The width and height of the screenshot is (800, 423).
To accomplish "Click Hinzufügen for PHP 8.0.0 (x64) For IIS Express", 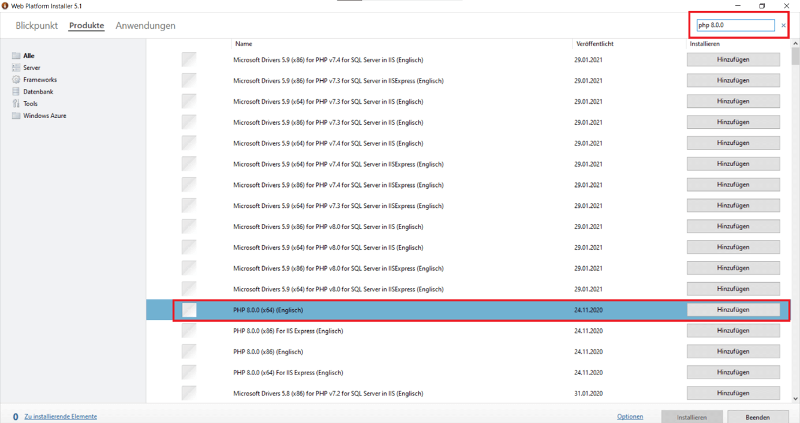I will click(x=733, y=372).
